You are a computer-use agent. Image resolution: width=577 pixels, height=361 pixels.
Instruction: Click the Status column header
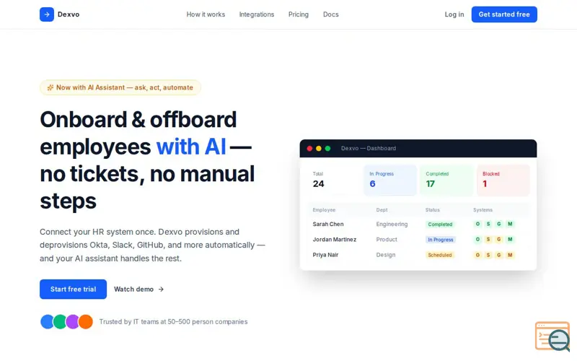[x=432, y=210]
